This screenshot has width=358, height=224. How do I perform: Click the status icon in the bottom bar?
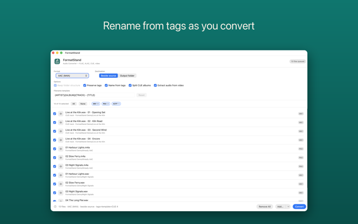click(x=55, y=207)
